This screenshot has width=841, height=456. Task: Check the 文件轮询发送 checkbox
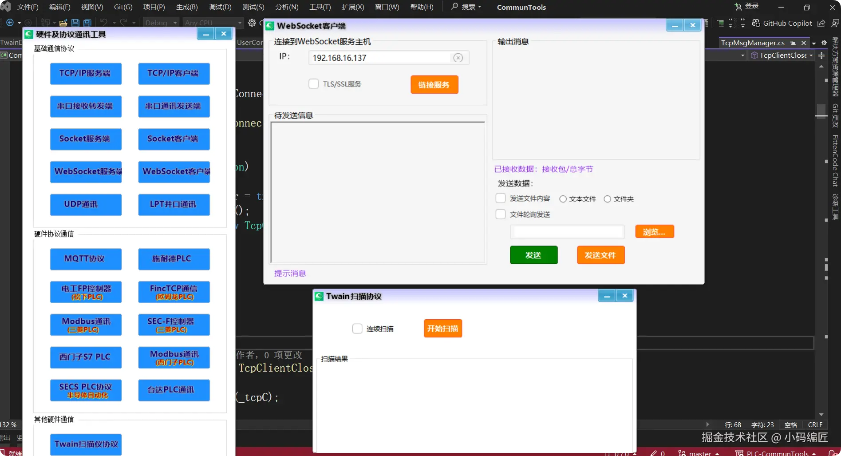pyautogui.click(x=501, y=214)
